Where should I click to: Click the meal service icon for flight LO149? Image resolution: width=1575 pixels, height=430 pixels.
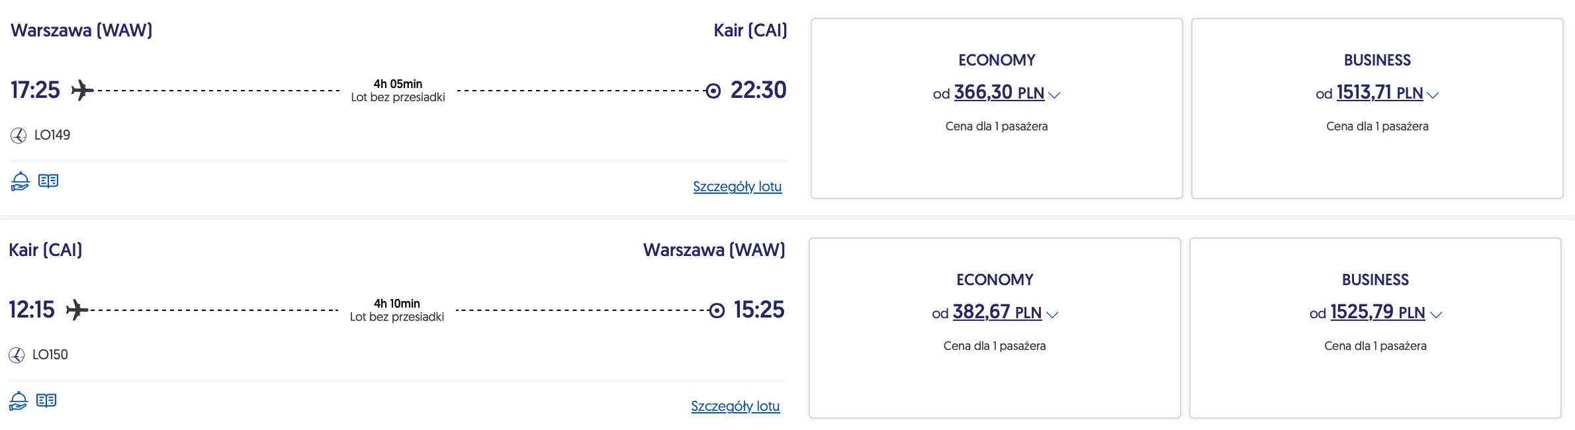[21, 181]
